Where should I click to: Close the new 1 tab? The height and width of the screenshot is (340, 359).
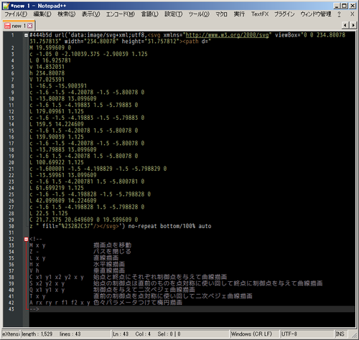[x=29, y=26]
